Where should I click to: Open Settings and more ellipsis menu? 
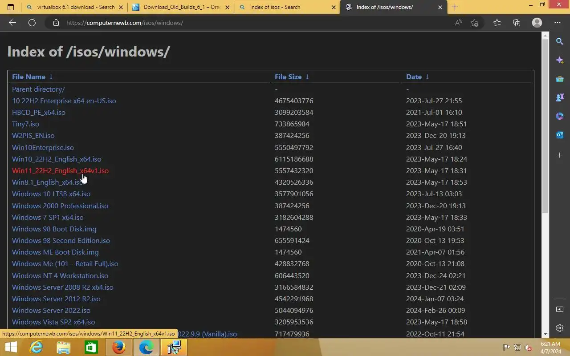click(x=558, y=23)
